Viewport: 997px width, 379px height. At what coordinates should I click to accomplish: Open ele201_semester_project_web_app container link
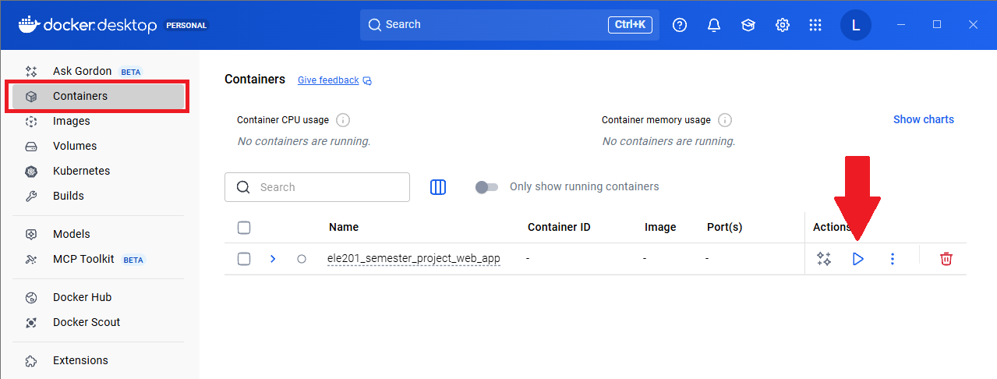pos(414,259)
